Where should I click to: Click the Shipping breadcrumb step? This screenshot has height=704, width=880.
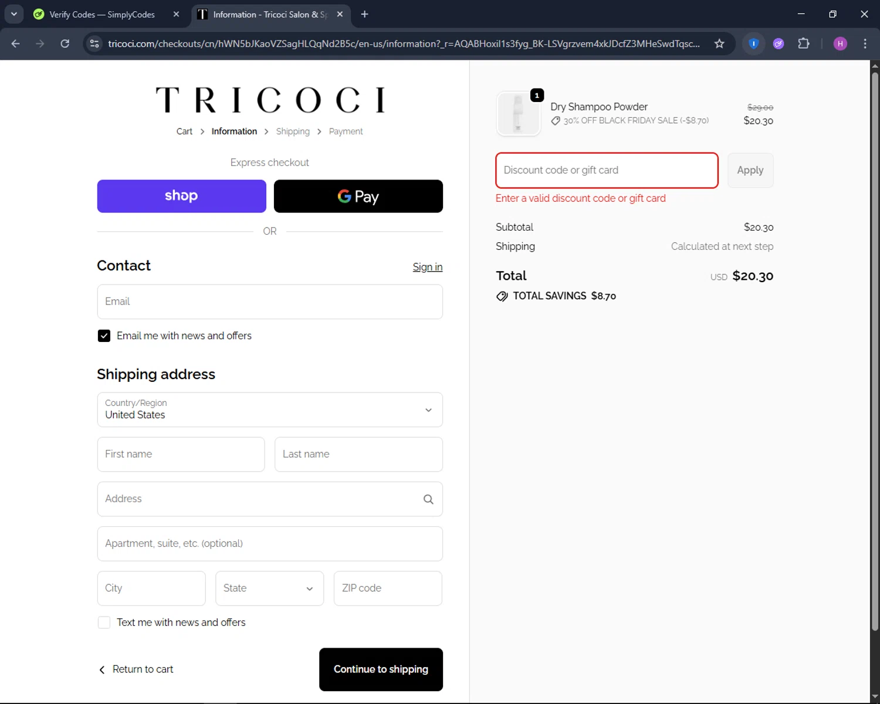pos(293,131)
